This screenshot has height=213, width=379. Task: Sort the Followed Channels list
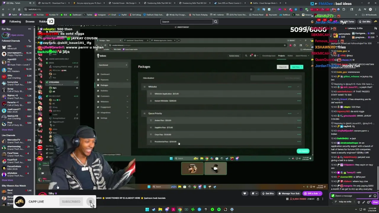pos(29,41)
